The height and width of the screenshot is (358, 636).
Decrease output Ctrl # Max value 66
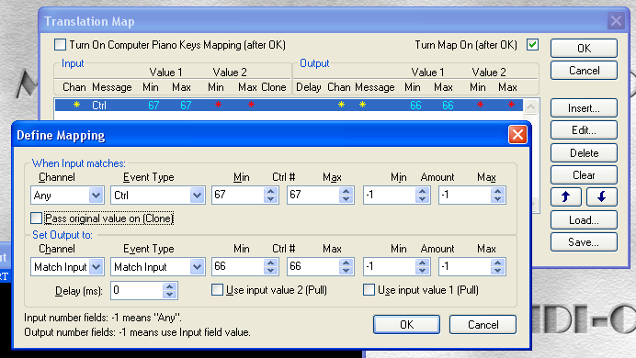(346, 271)
